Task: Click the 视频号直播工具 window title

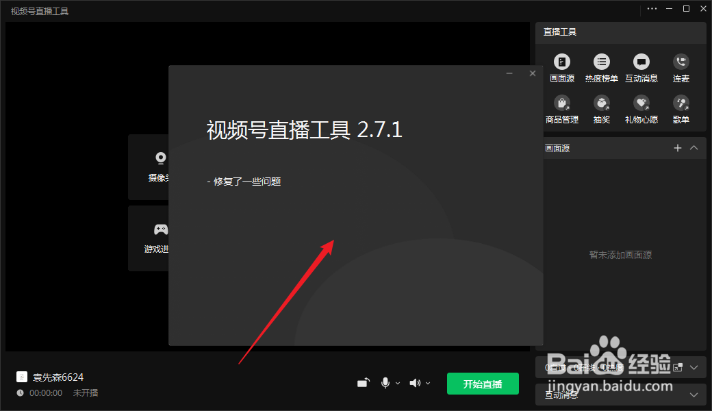Action: pos(40,11)
